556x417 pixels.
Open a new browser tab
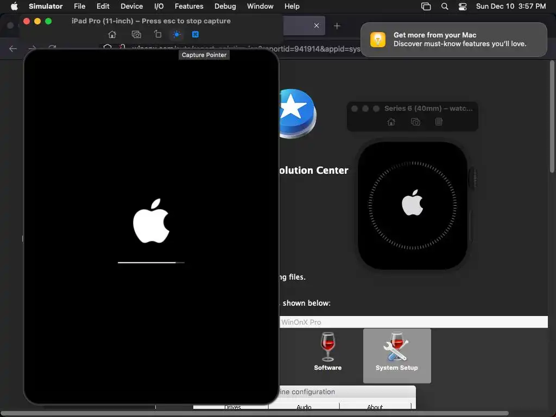click(x=337, y=26)
